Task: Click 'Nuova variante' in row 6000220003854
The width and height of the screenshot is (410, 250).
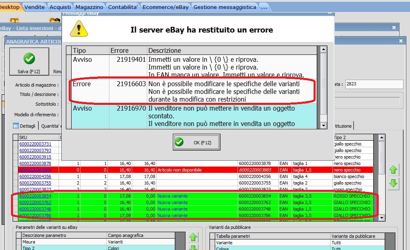Action: 172,196
